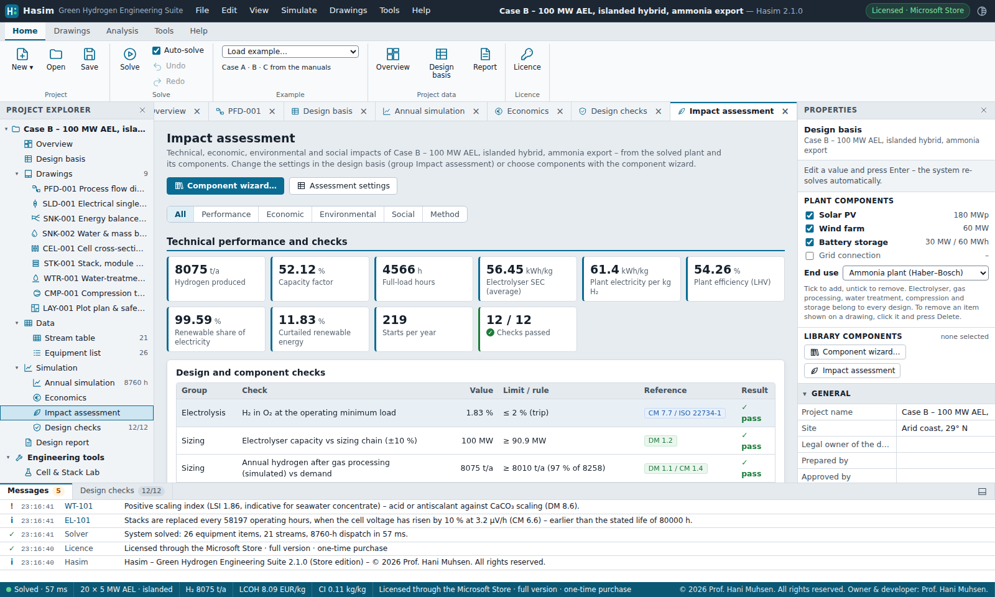Enable Grid connection checkbox
The height and width of the screenshot is (597, 995).
pos(810,256)
